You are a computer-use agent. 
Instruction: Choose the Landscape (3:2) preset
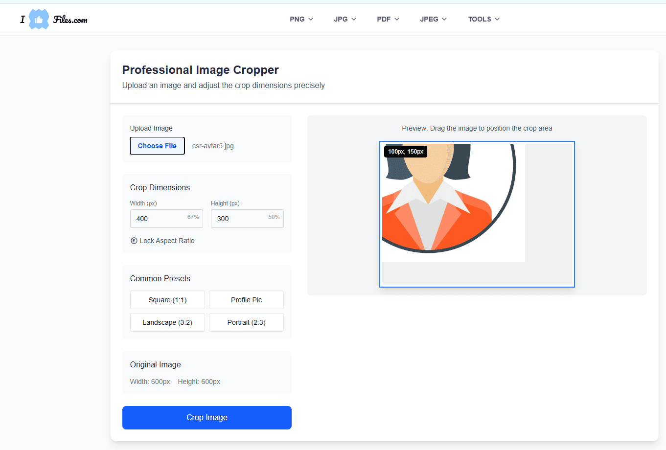pos(167,322)
